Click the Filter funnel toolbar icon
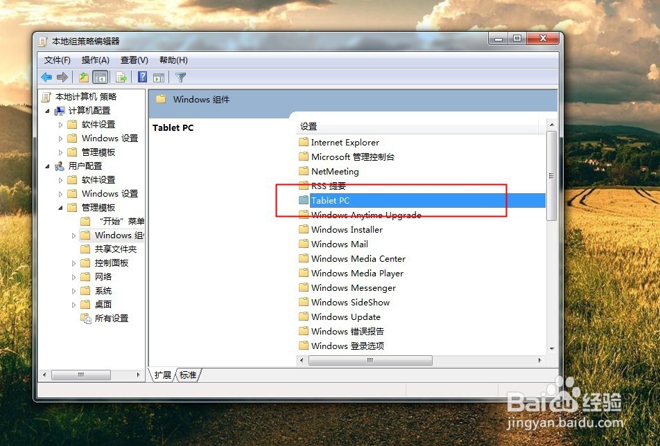The image size is (660, 446). (x=180, y=78)
